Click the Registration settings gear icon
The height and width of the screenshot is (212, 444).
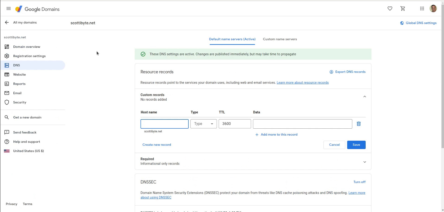click(x=7, y=56)
